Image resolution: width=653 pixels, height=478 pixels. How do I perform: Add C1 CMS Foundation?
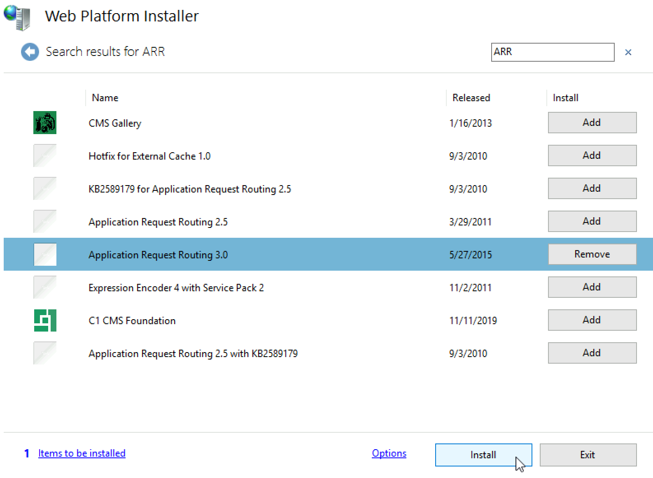[592, 320]
